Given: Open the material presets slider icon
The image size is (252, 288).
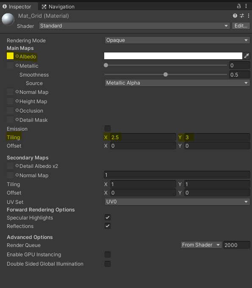Looking at the screenshot, I should click(242, 16).
